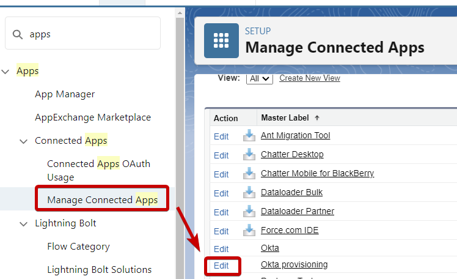Image resolution: width=457 pixels, height=279 pixels.
Task: Open App Manager in the sidebar
Action: 65,94
